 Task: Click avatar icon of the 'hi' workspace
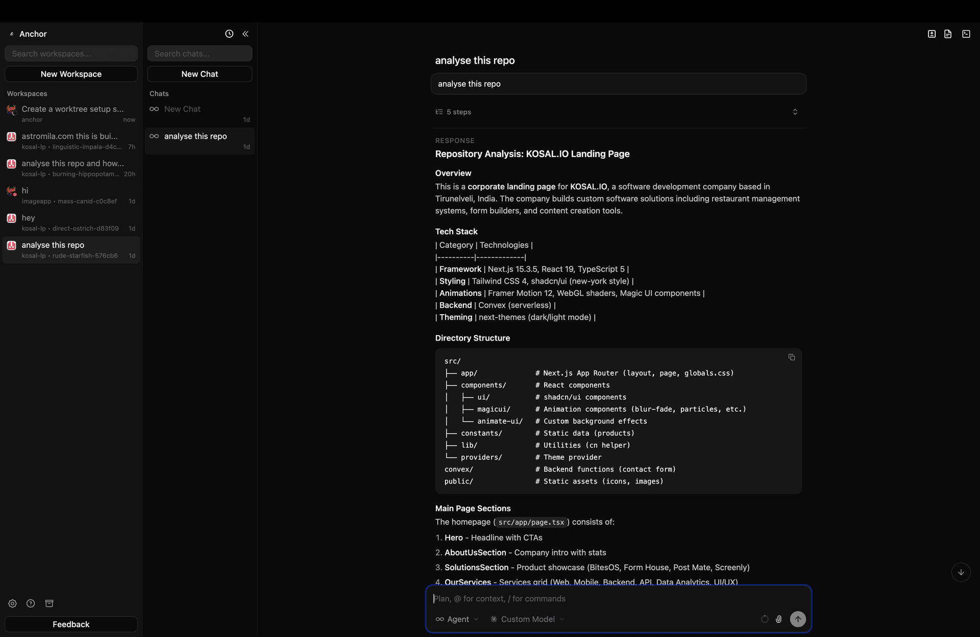tap(11, 191)
